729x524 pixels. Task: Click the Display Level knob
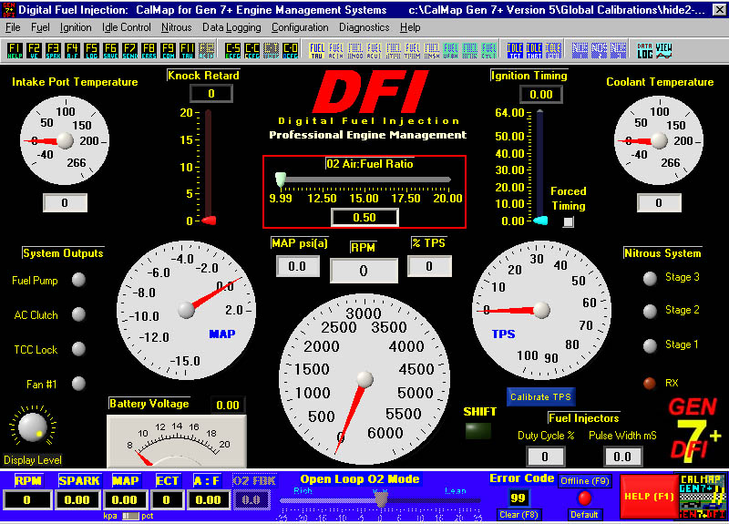tap(32, 427)
